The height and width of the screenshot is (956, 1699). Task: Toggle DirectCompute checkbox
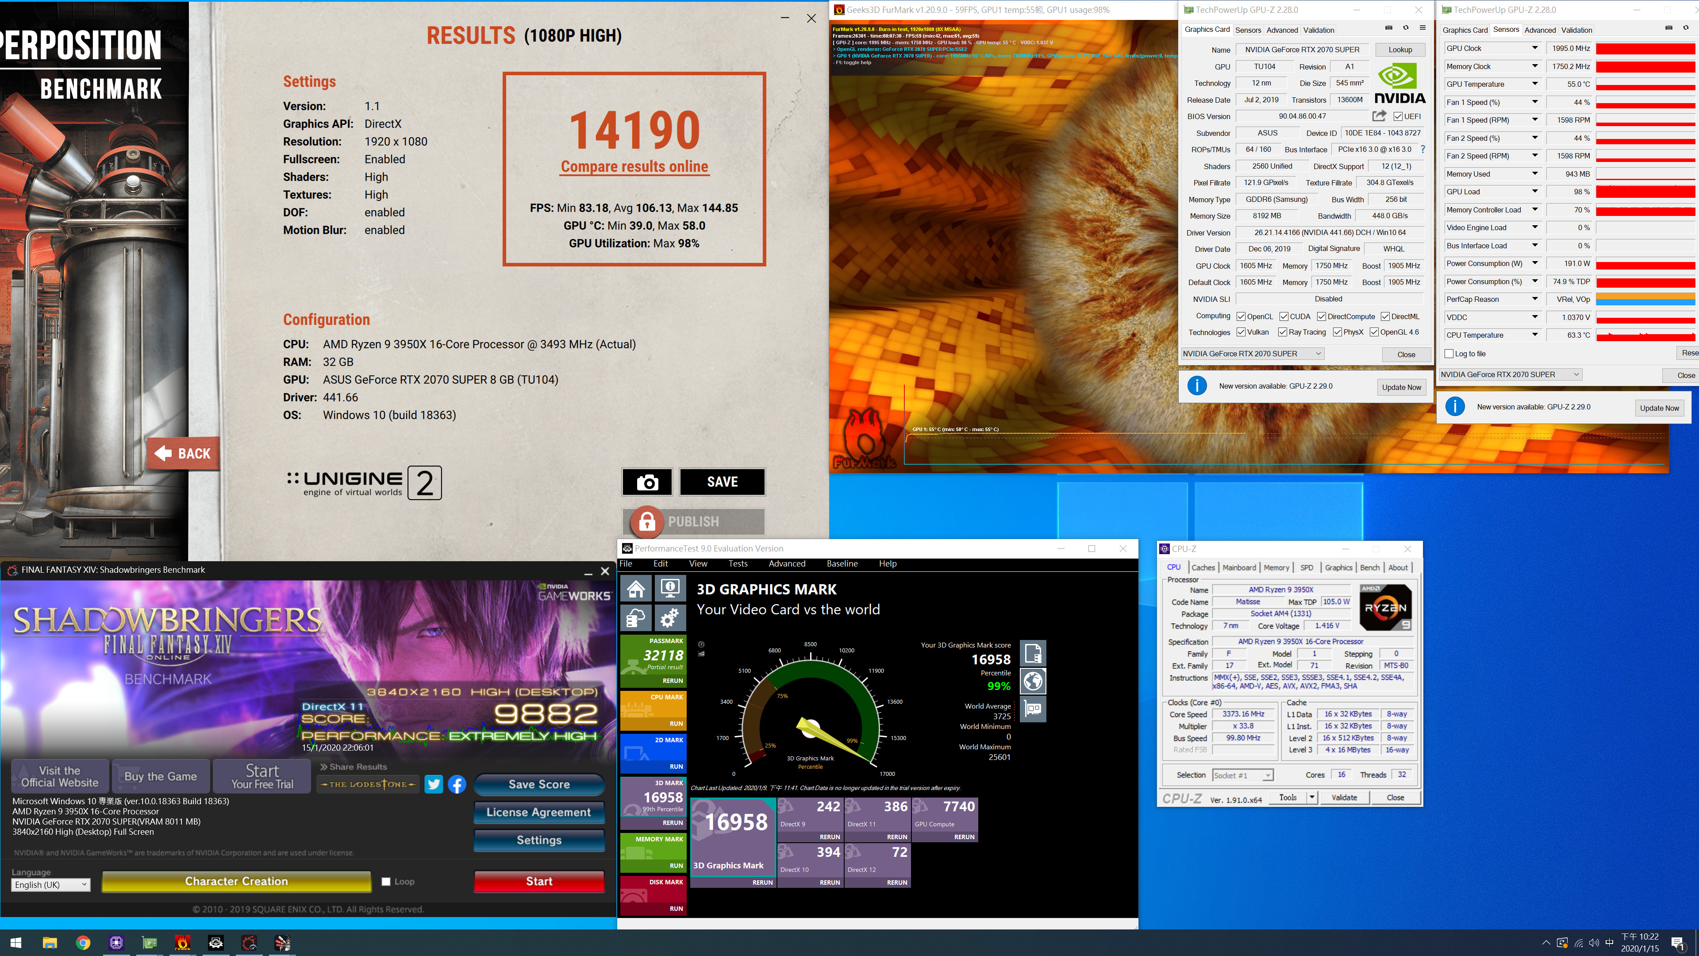(1321, 317)
